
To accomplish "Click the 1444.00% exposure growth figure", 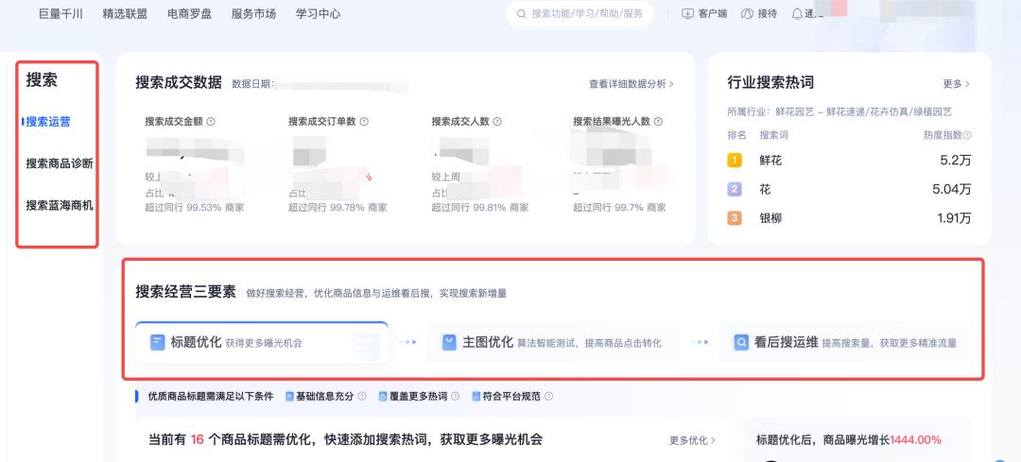I will (915, 440).
